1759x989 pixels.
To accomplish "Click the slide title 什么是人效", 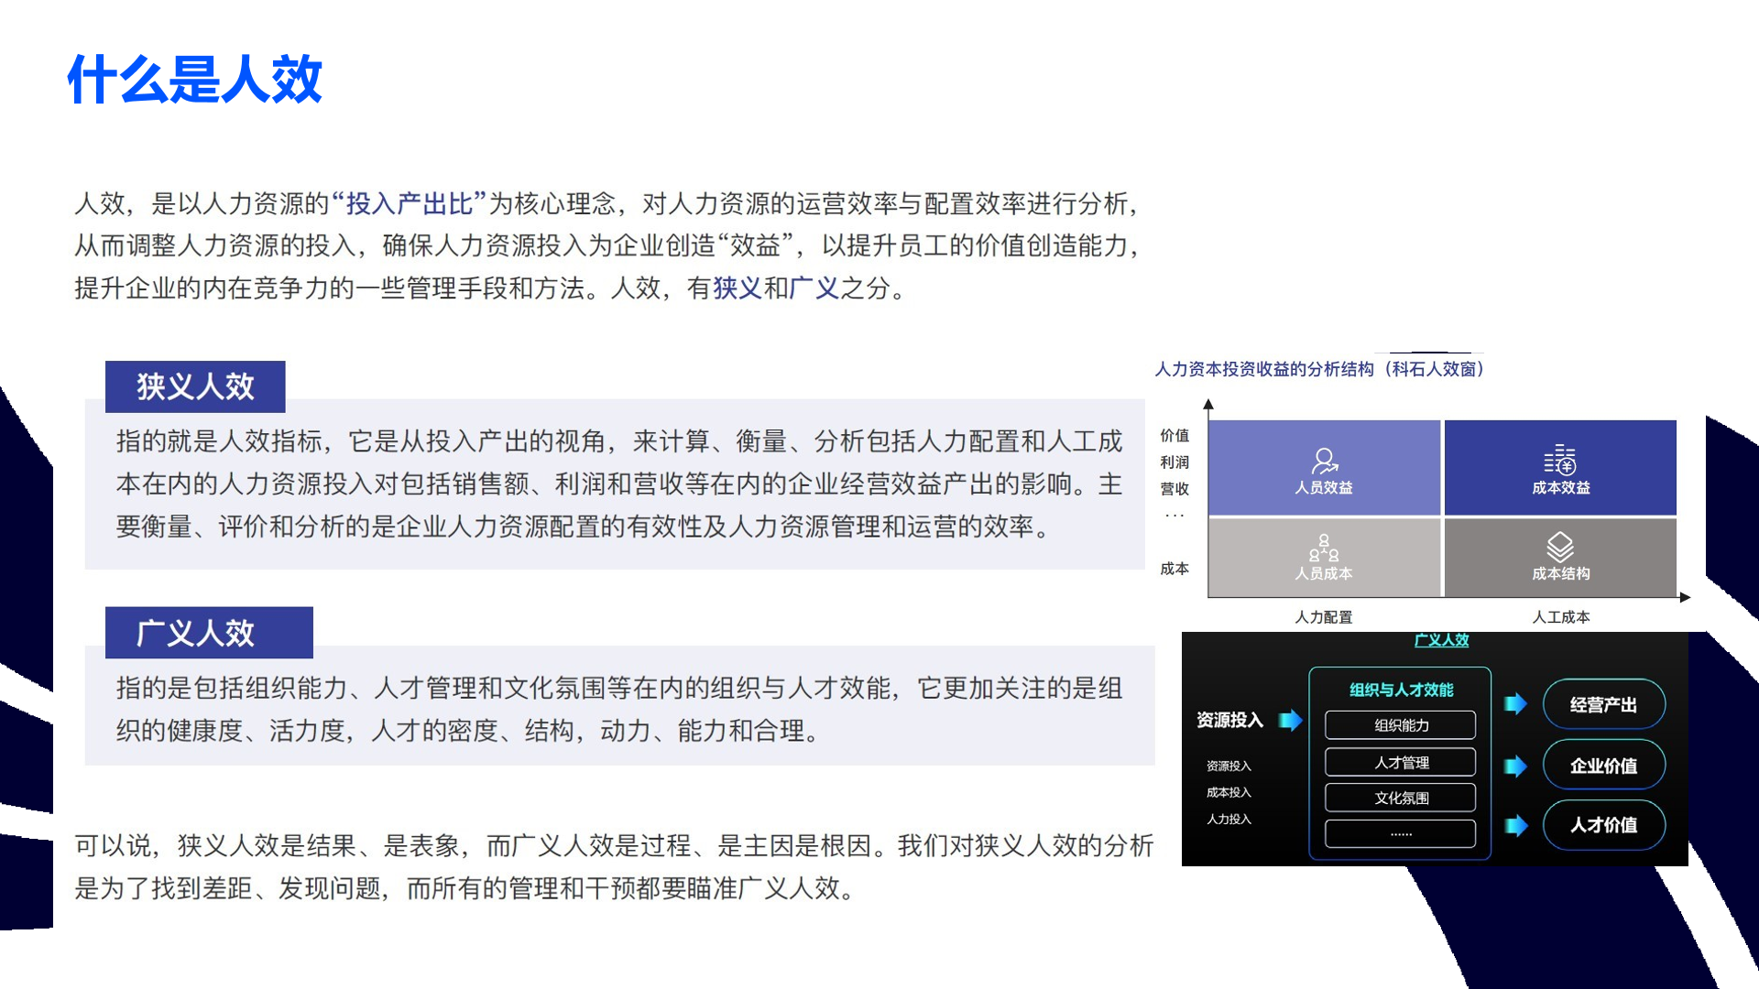I will coord(195,79).
